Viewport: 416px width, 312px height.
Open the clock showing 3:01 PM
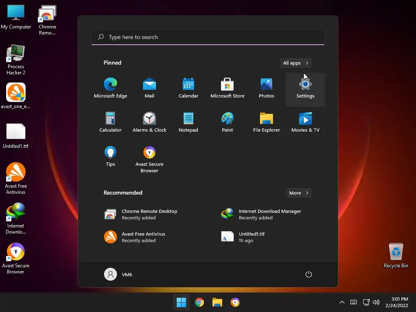[x=396, y=302]
